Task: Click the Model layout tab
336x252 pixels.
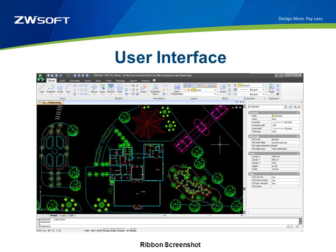Action: (54, 216)
